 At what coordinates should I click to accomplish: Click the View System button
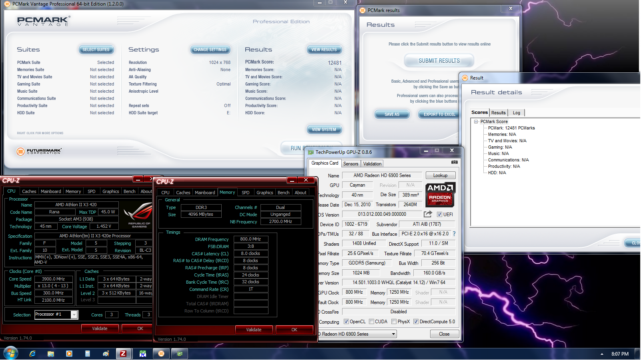[324, 129]
